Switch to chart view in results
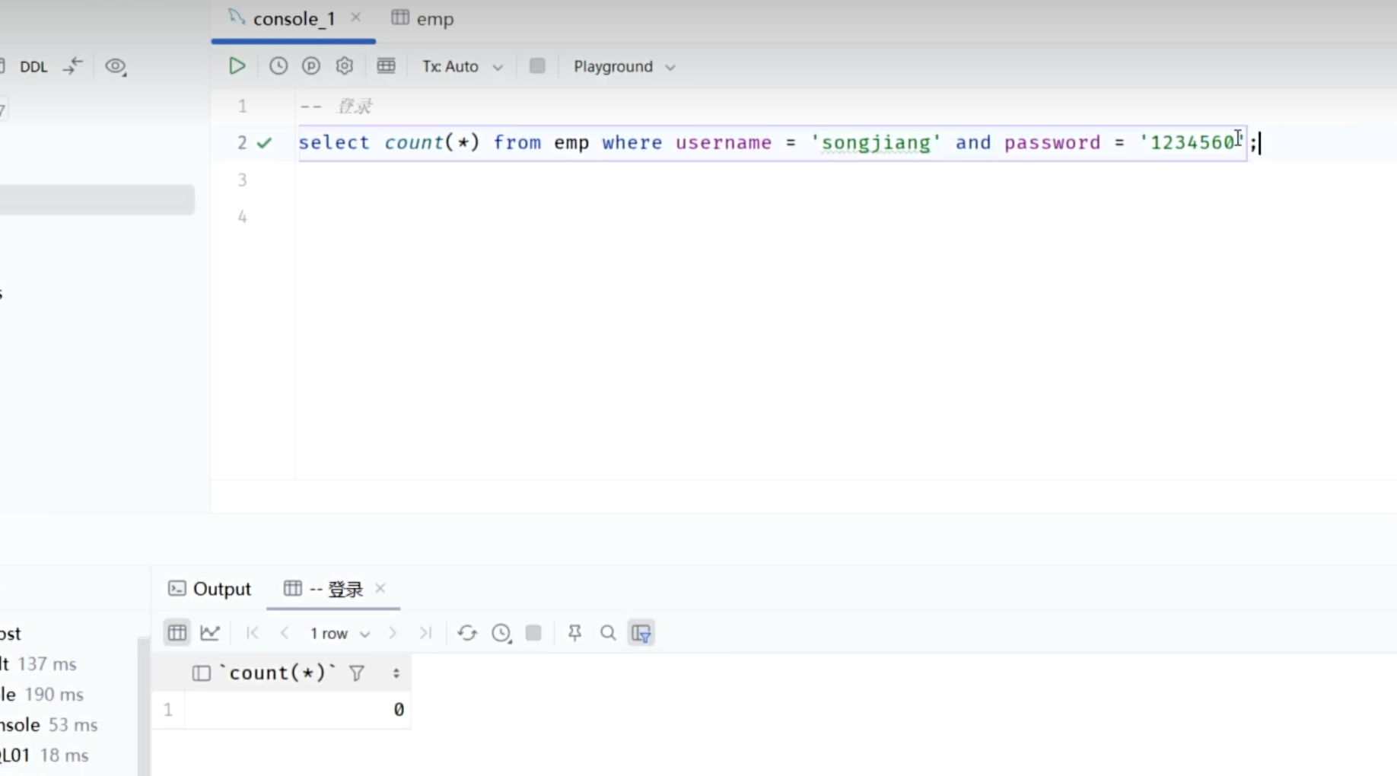The height and width of the screenshot is (776, 1397). click(x=210, y=633)
